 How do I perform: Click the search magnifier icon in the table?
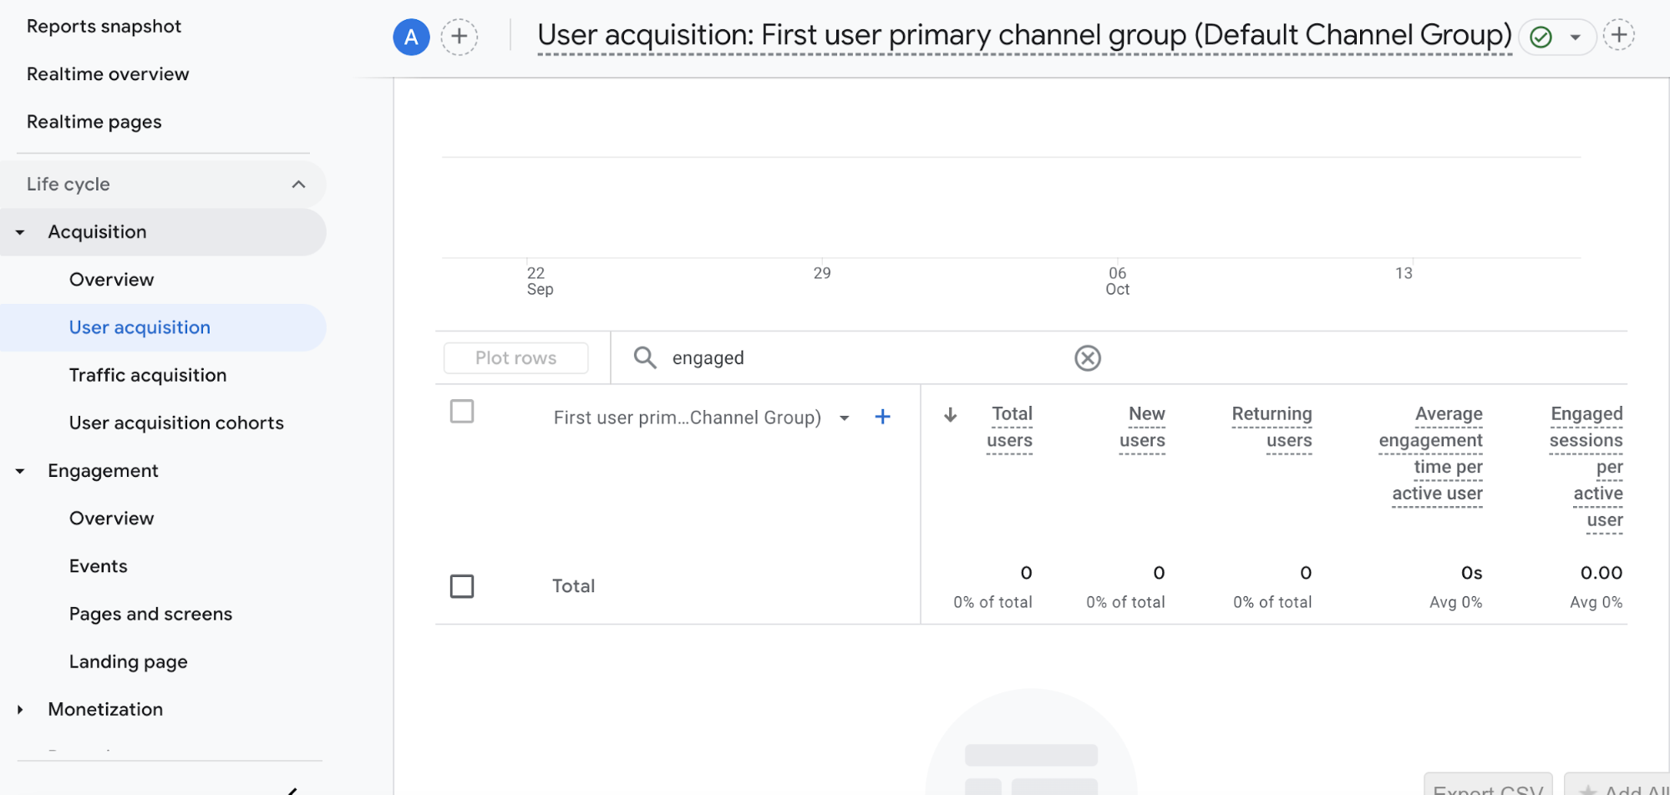click(x=645, y=357)
